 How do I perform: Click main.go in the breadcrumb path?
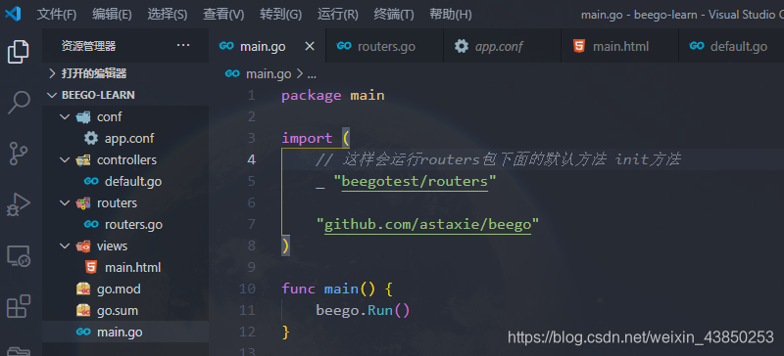point(269,74)
